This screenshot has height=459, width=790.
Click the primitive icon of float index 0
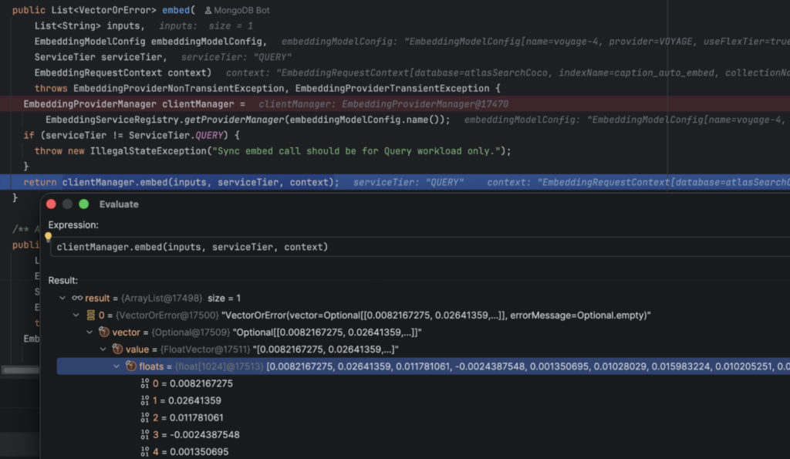(x=144, y=383)
